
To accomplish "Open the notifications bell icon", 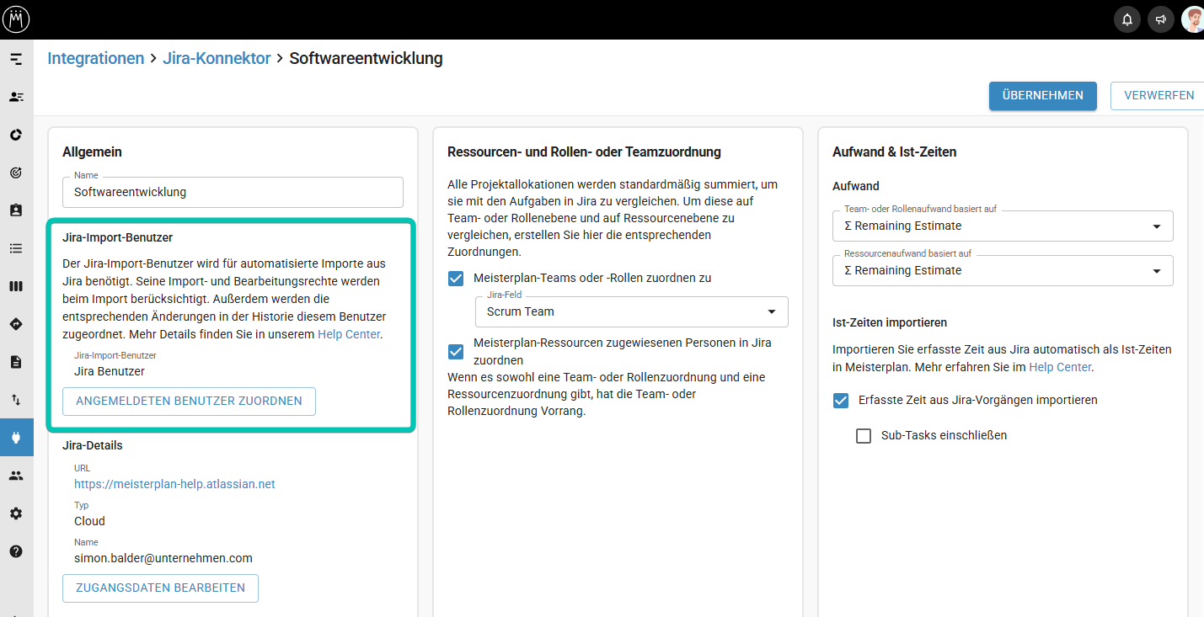I will point(1127,19).
